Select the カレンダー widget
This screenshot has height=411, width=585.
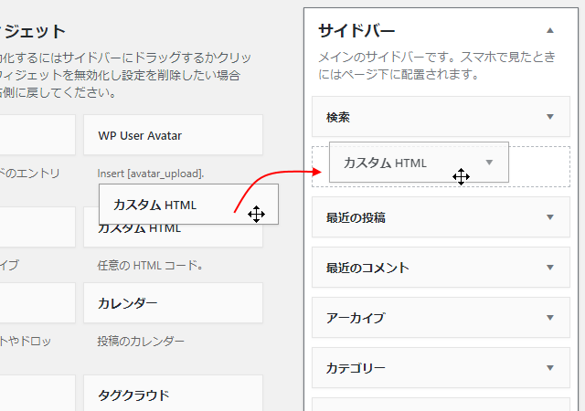[173, 303]
